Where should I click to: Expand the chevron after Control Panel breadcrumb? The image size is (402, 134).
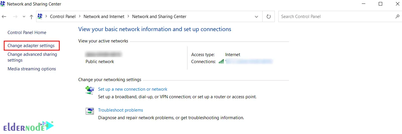pos(79,17)
